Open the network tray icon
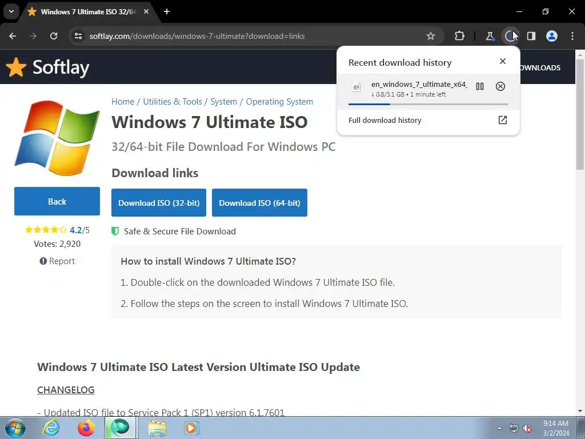Viewport: 585px width, 439px height. tap(514, 428)
